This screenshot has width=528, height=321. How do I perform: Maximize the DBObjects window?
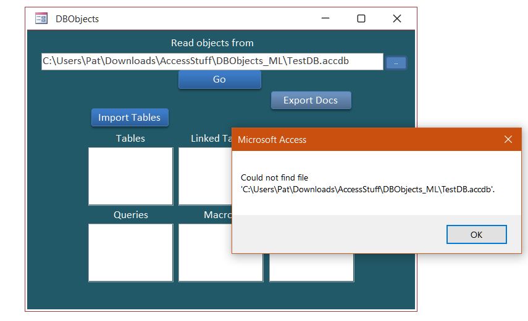(x=361, y=18)
